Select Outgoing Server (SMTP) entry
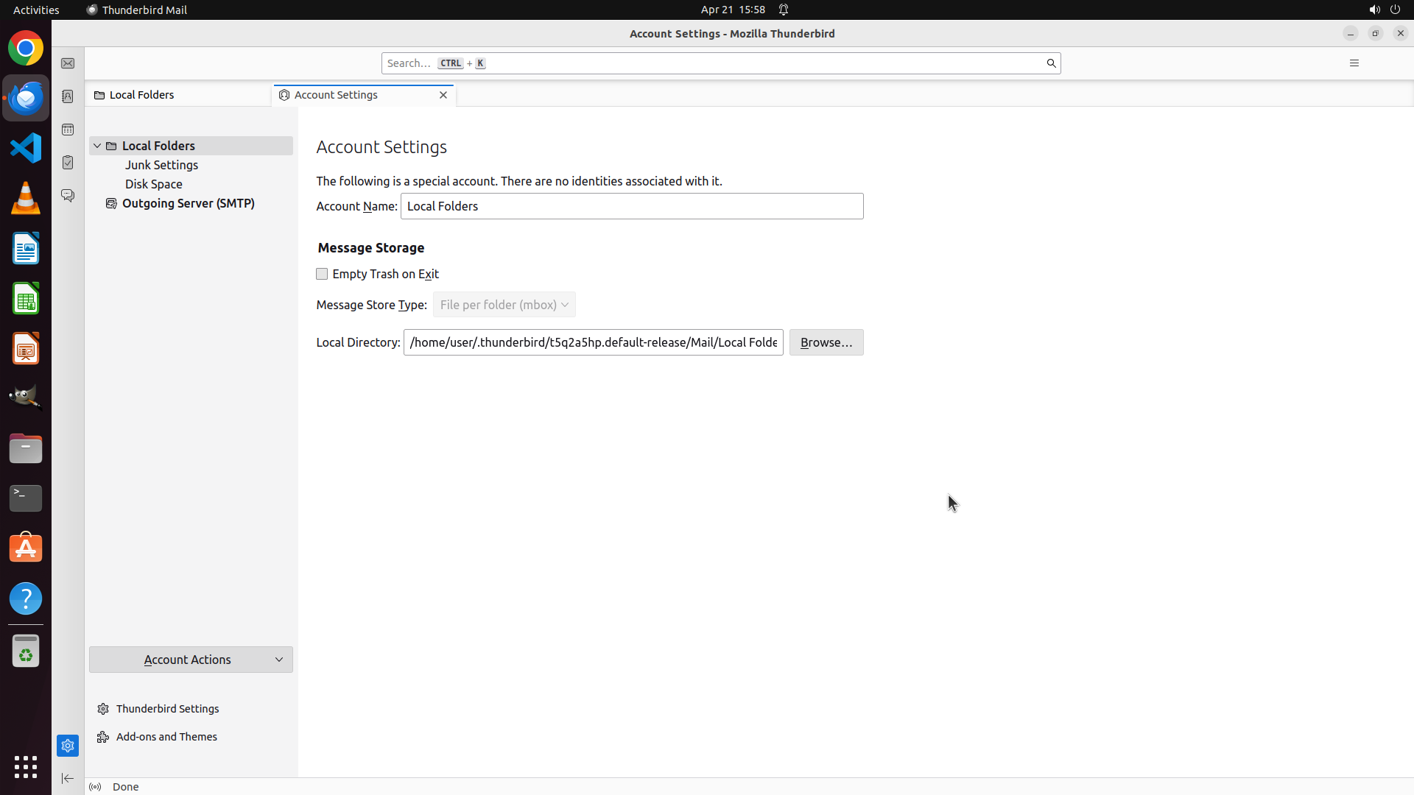This screenshot has width=1414, height=795. (x=188, y=203)
